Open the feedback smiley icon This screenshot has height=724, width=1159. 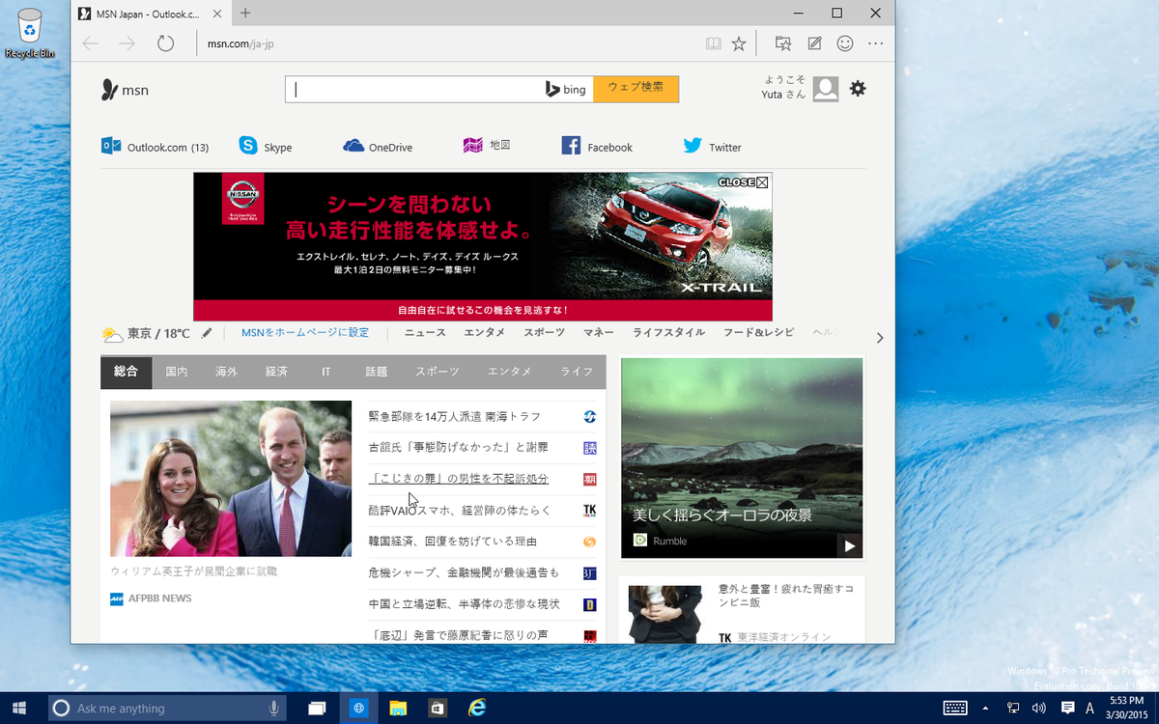[845, 43]
